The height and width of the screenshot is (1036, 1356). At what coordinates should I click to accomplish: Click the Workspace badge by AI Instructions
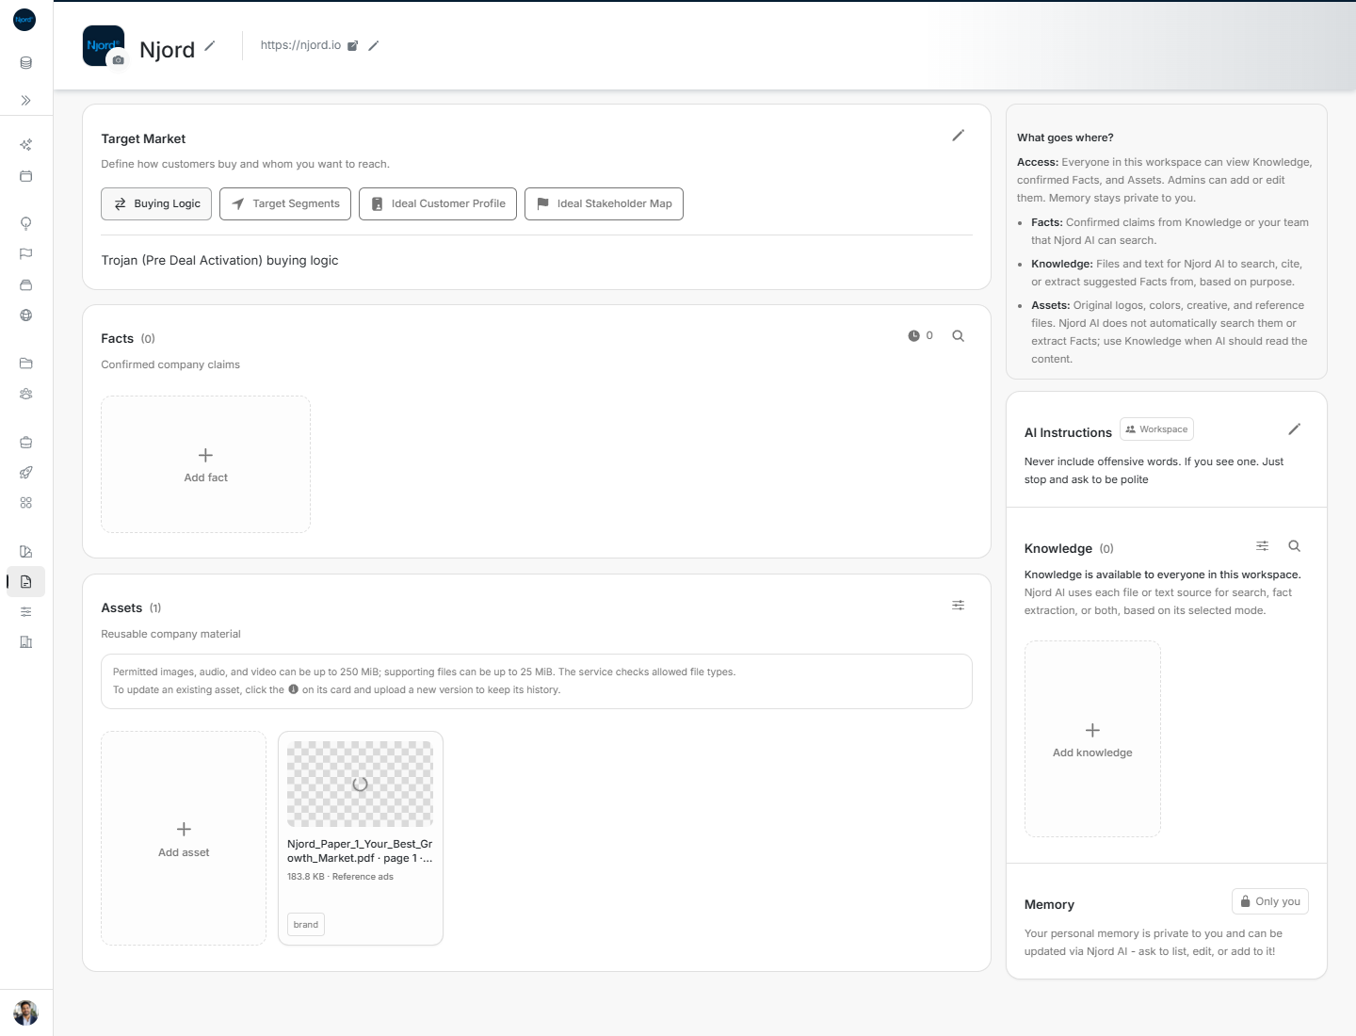pyautogui.click(x=1156, y=429)
